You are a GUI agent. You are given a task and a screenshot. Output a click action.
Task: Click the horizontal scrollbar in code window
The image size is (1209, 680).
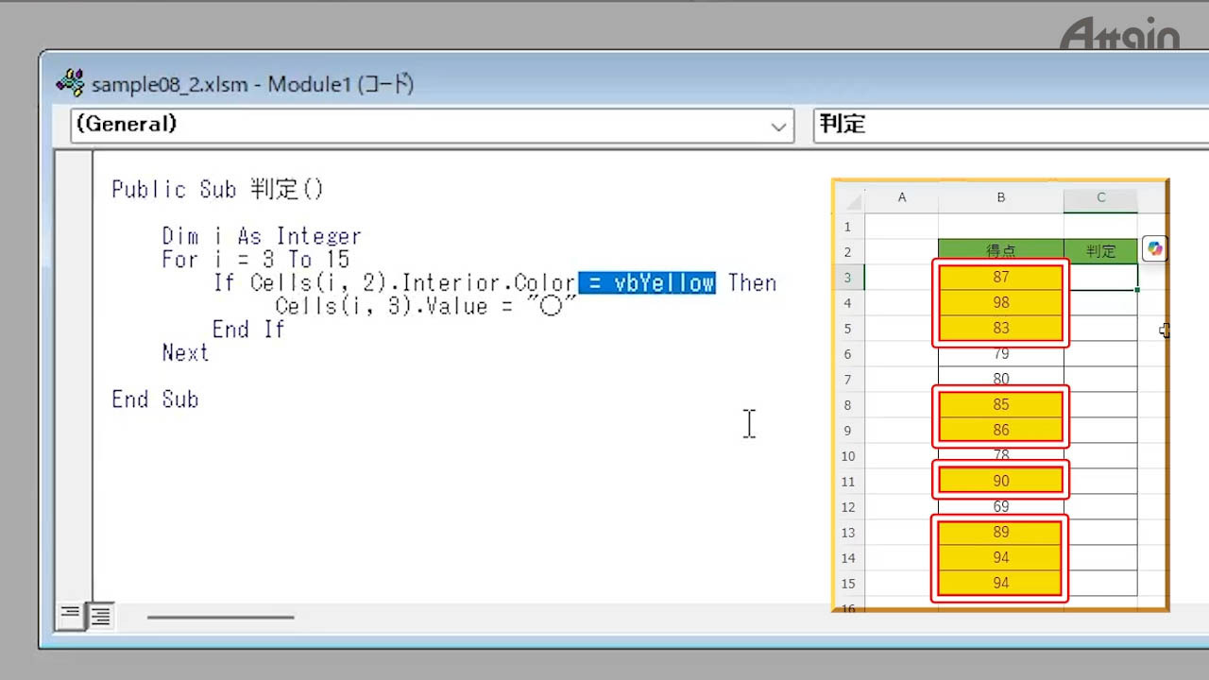(220, 618)
